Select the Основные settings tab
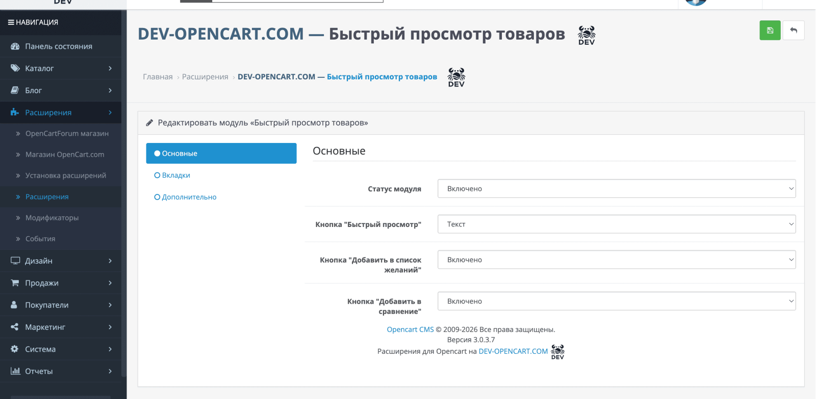This screenshot has width=816, height=399. (x=221, y=153)
